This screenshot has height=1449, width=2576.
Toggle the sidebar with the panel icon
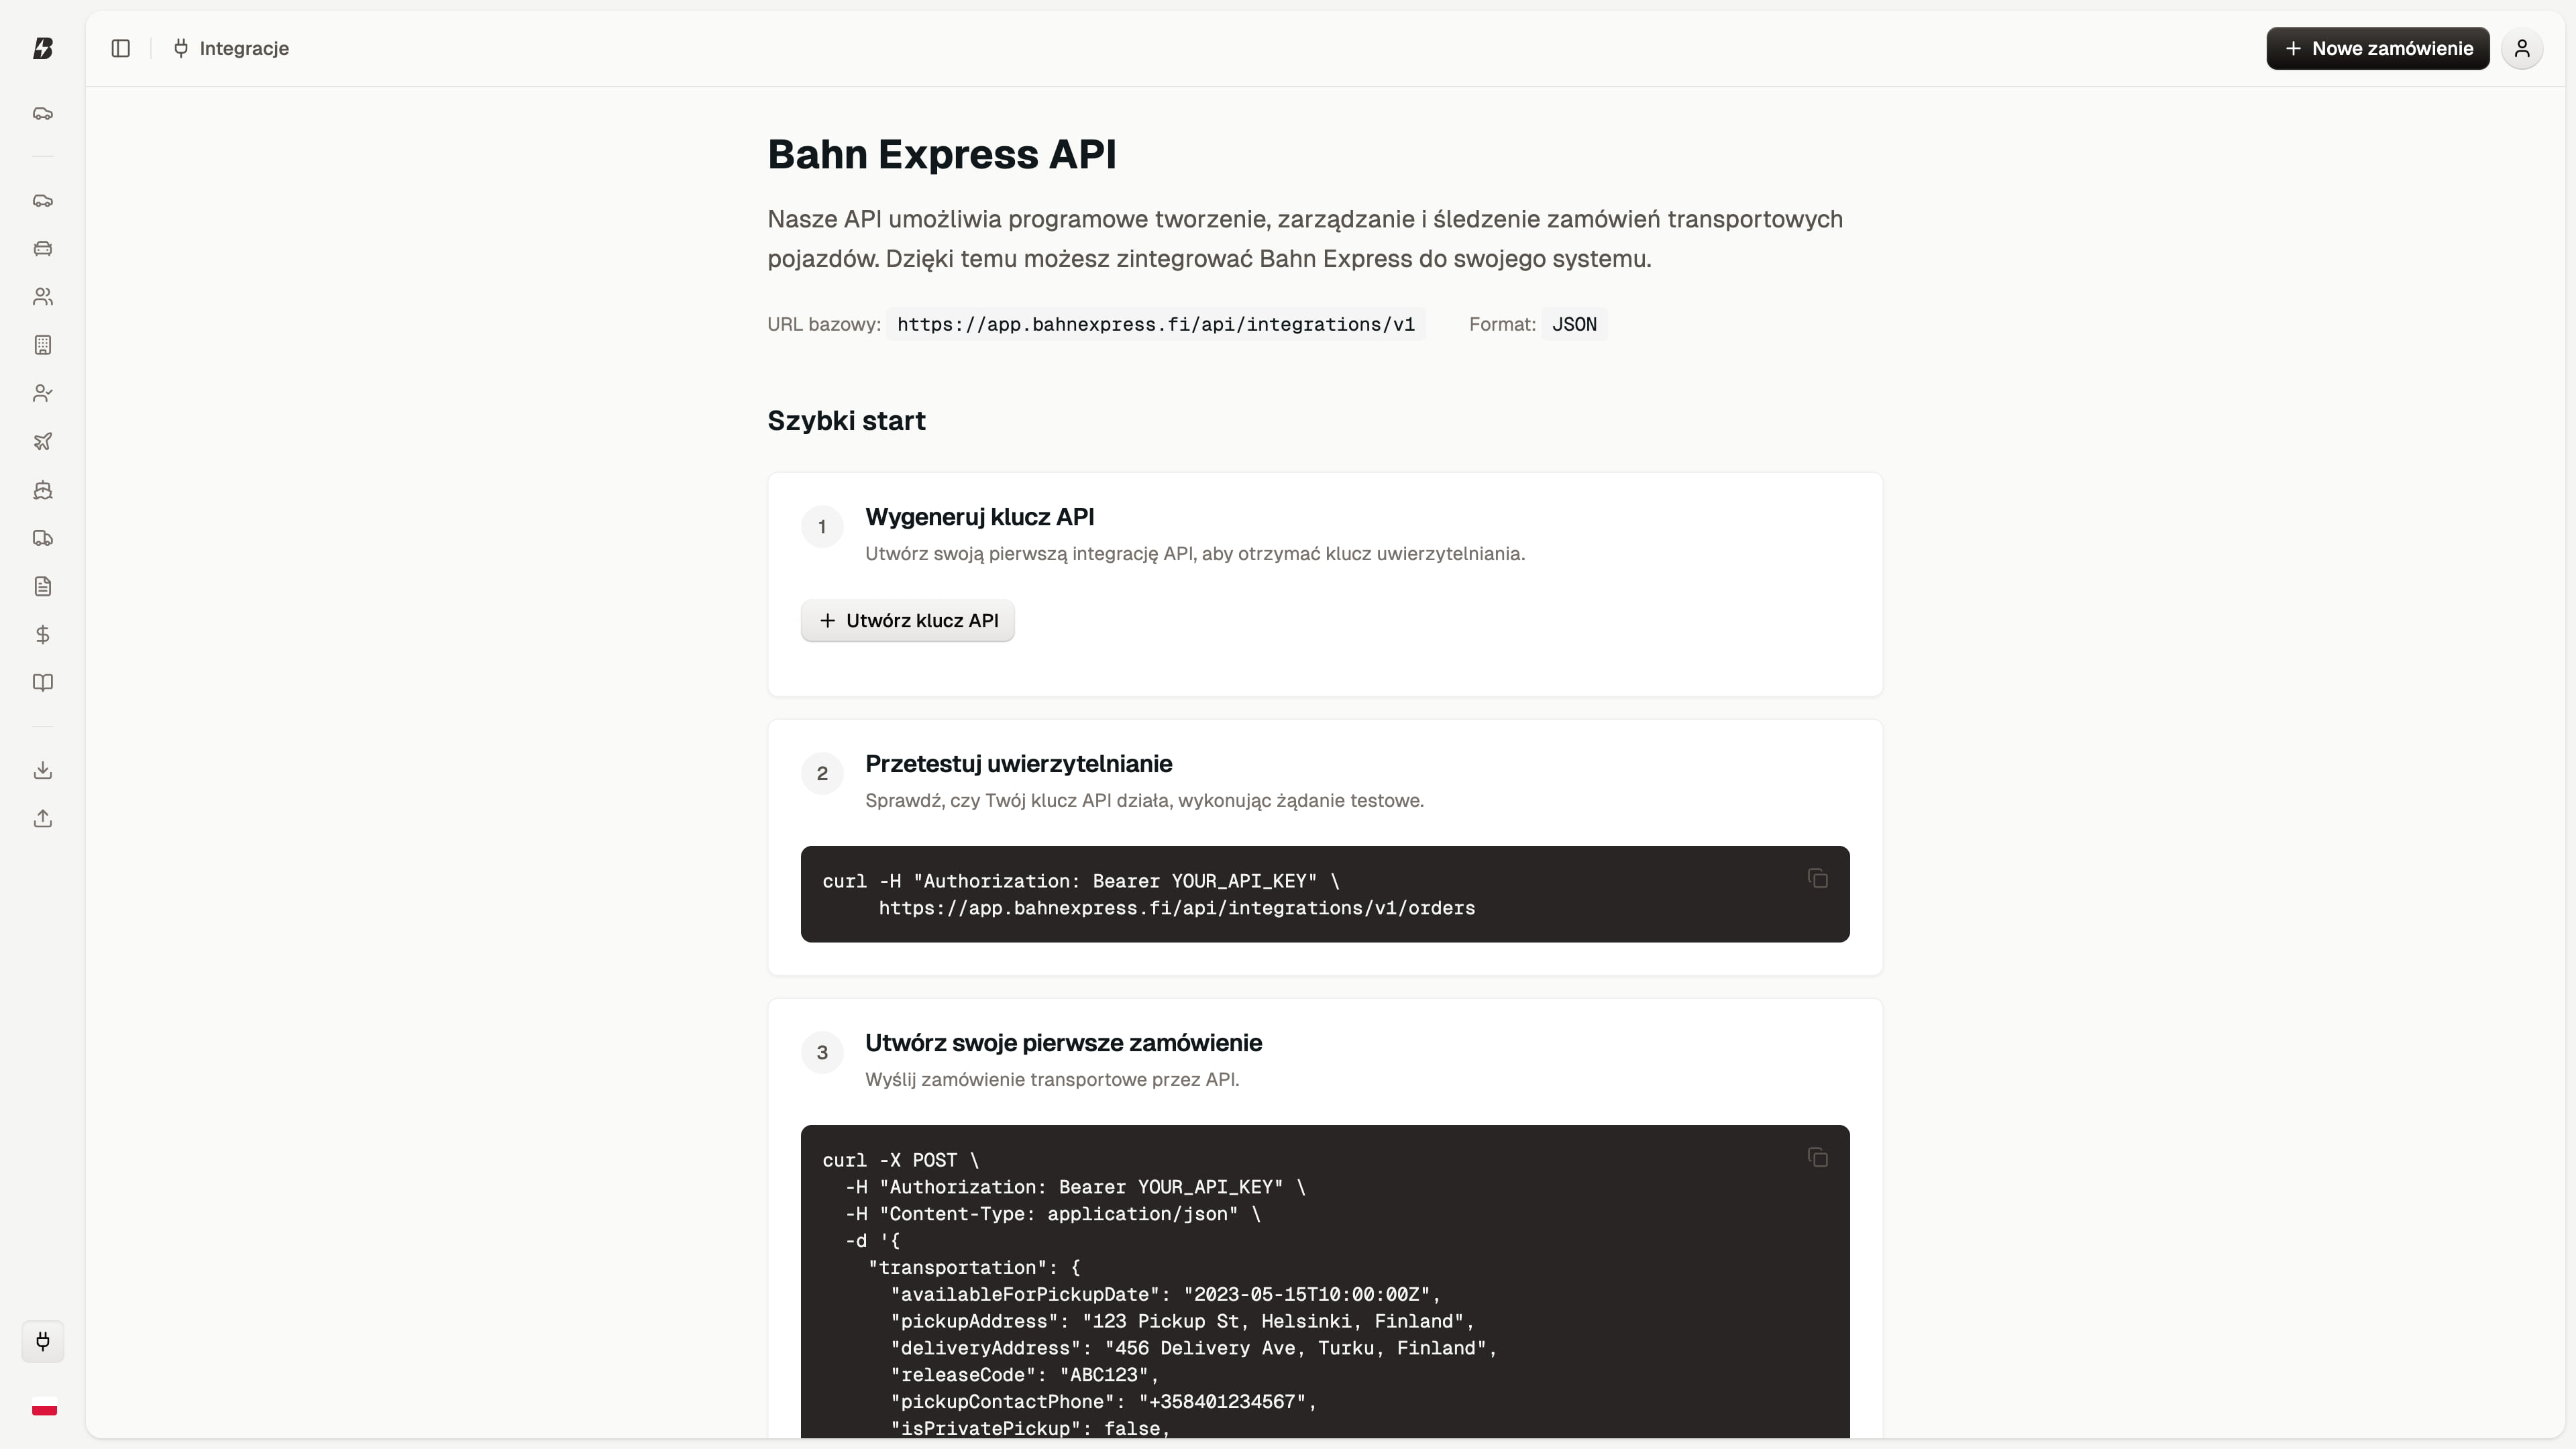coord(121,48)
